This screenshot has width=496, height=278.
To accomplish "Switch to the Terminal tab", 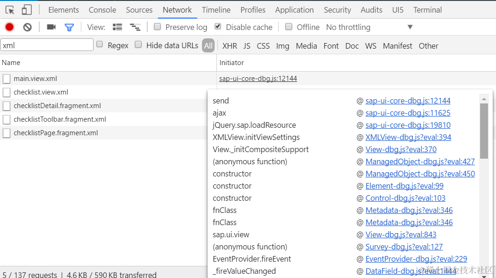I will click(x=427, y=10).
